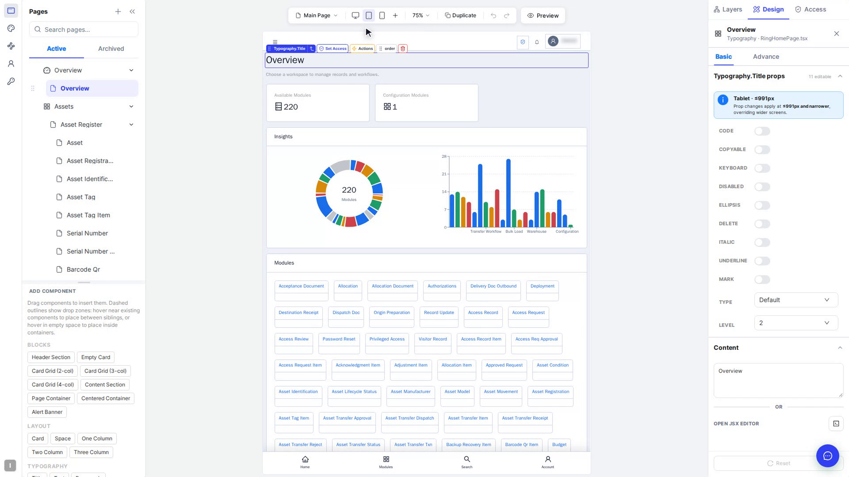Open the Main Page selector dropdown
This screenshot has height=477, width=849.
(x=317, y=15)
